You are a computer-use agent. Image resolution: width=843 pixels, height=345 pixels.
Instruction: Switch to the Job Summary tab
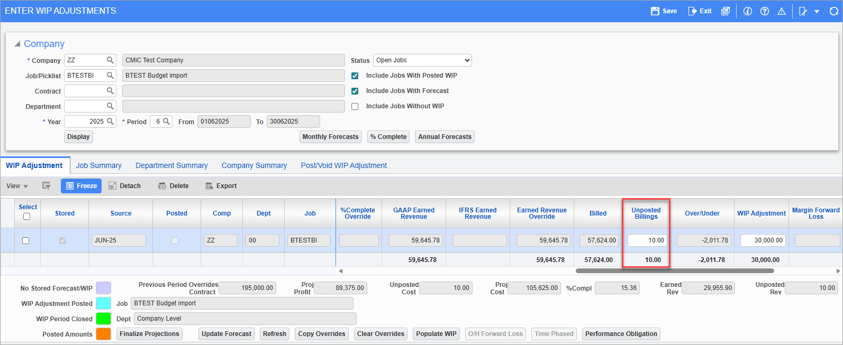99,165
